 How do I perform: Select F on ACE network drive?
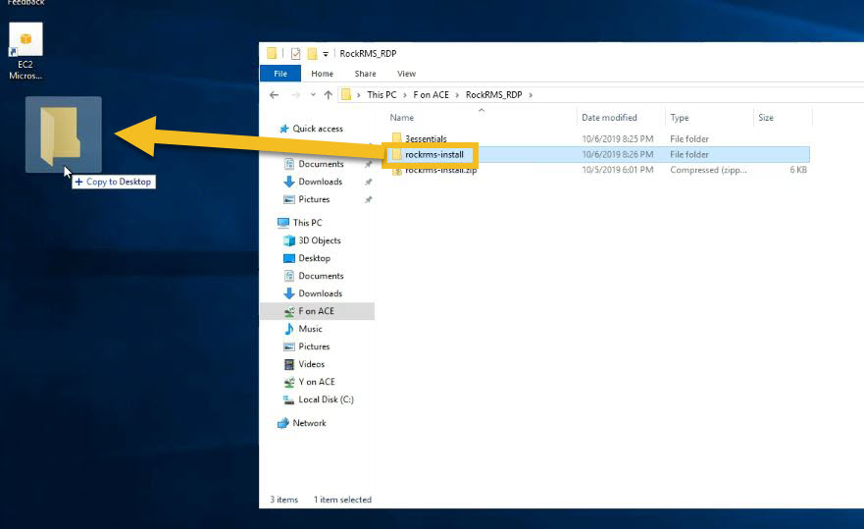317,311
